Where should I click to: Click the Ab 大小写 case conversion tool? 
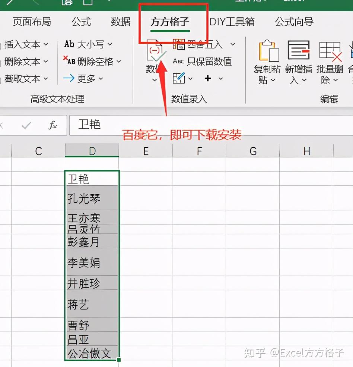click(x=86, y=44)
